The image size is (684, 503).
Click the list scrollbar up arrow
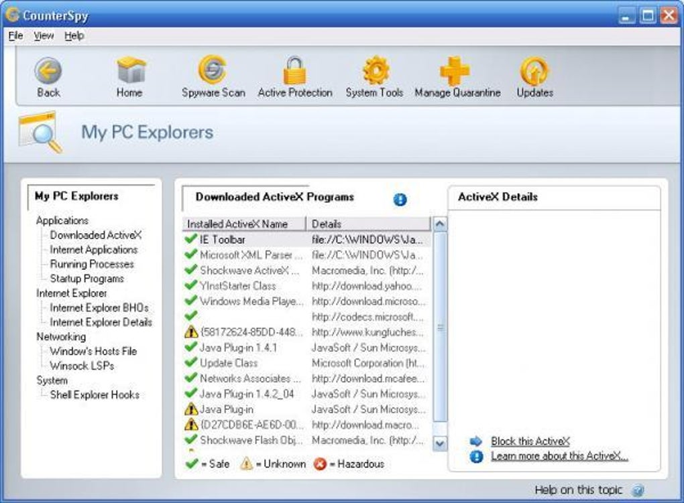click(440, 224)
